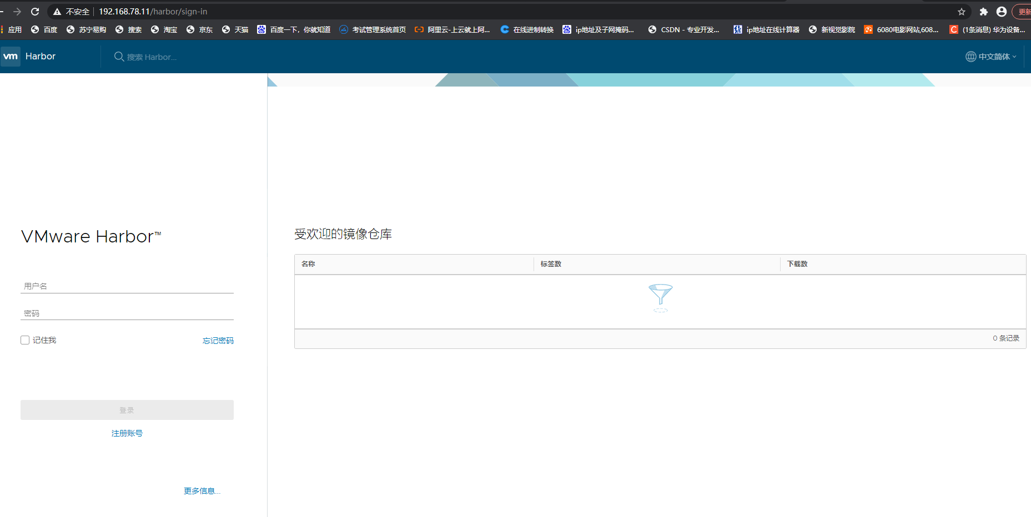
Task: Click the globe language icon
Action: 970,57
